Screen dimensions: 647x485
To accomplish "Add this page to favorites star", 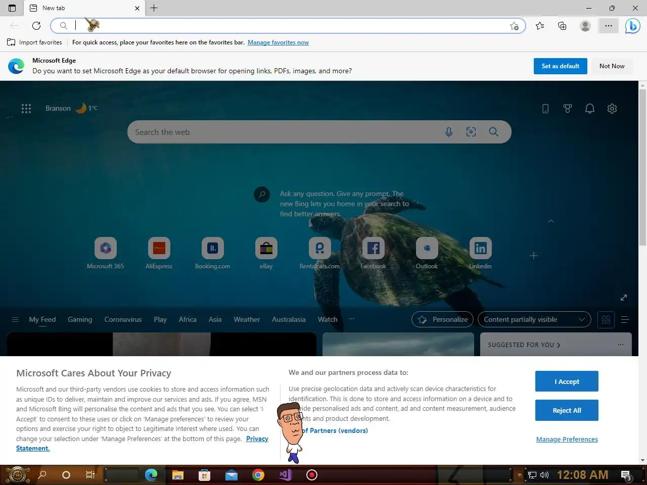I will [514, 26].
